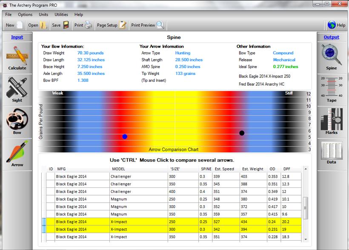Open the Options menu
349x250 pixels.
tap(25, 14)
